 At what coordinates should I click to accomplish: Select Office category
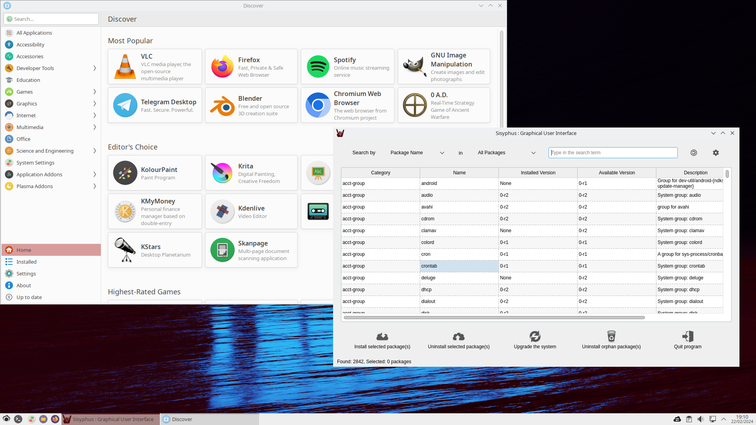click(x=51, y=139)
